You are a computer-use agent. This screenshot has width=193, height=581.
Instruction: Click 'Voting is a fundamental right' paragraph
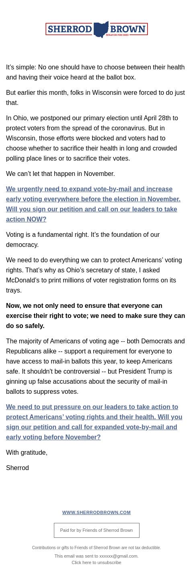[x=83, y=240]
